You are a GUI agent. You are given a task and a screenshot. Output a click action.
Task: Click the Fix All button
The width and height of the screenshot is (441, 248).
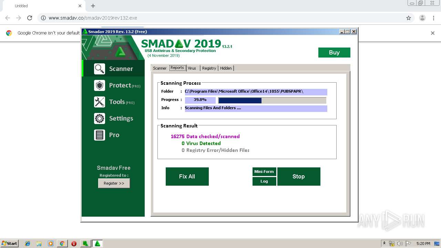(187, 176)
